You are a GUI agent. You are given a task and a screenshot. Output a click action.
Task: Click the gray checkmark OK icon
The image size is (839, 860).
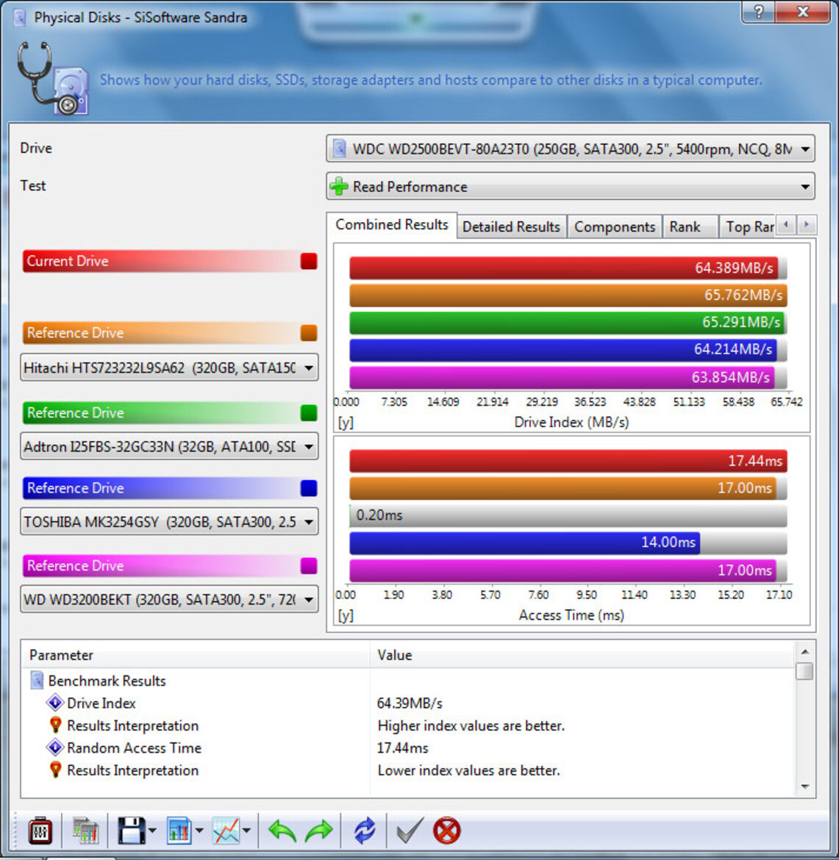coord(410,831)
